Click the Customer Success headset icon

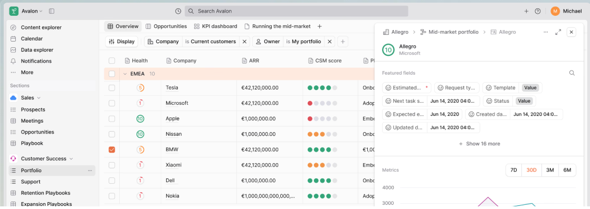tap(14, 158)
